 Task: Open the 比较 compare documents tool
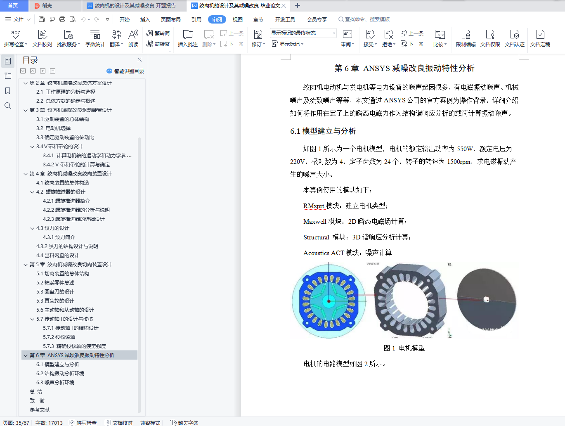point(440,38)
